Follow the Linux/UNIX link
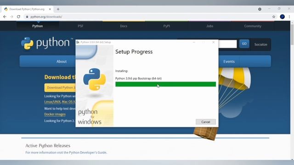This screenshot has width=294, height=165. coord(52,102)
